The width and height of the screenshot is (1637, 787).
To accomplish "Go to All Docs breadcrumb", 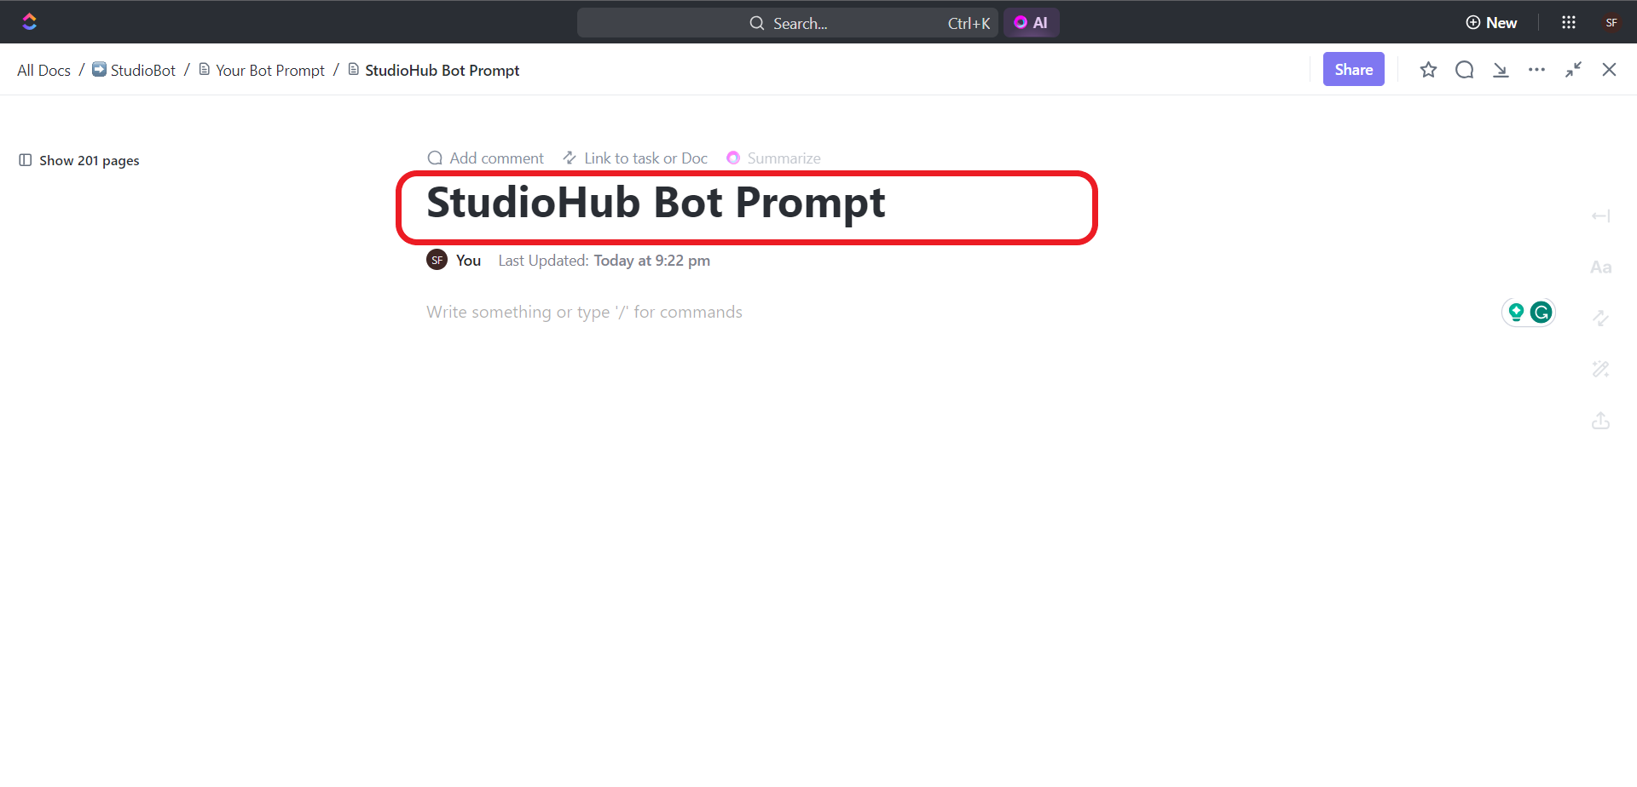I will [x=43, y=71].
